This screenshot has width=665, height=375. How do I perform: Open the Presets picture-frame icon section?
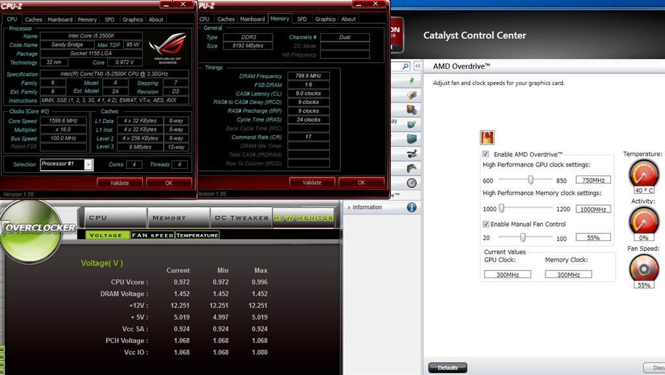[x=411, y=95]
